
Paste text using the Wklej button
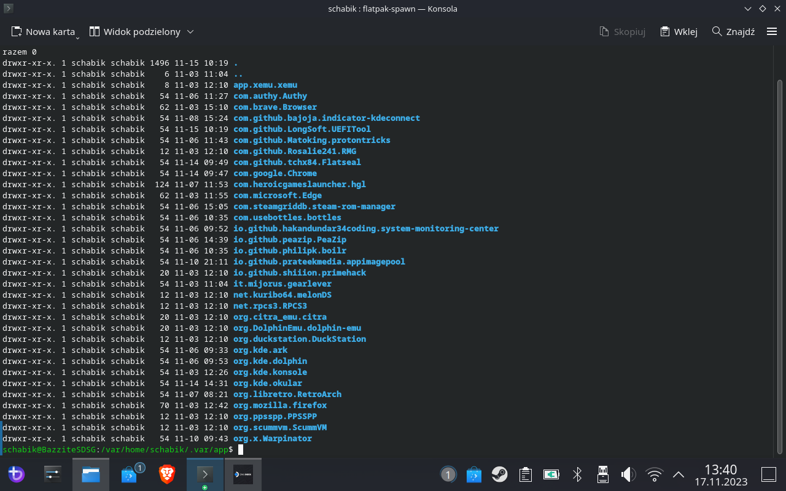tap(678, 31)
